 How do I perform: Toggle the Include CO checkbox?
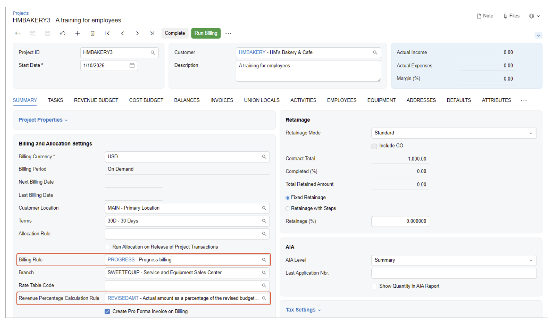point(374,146)
